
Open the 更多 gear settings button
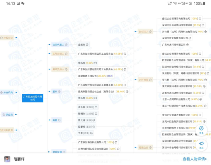[201, 130]
